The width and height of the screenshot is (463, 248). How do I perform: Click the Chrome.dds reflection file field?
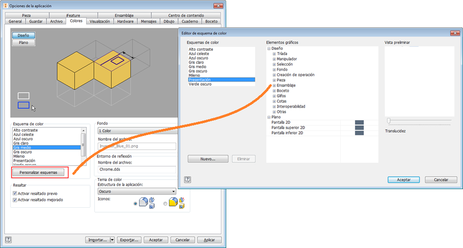137,169
